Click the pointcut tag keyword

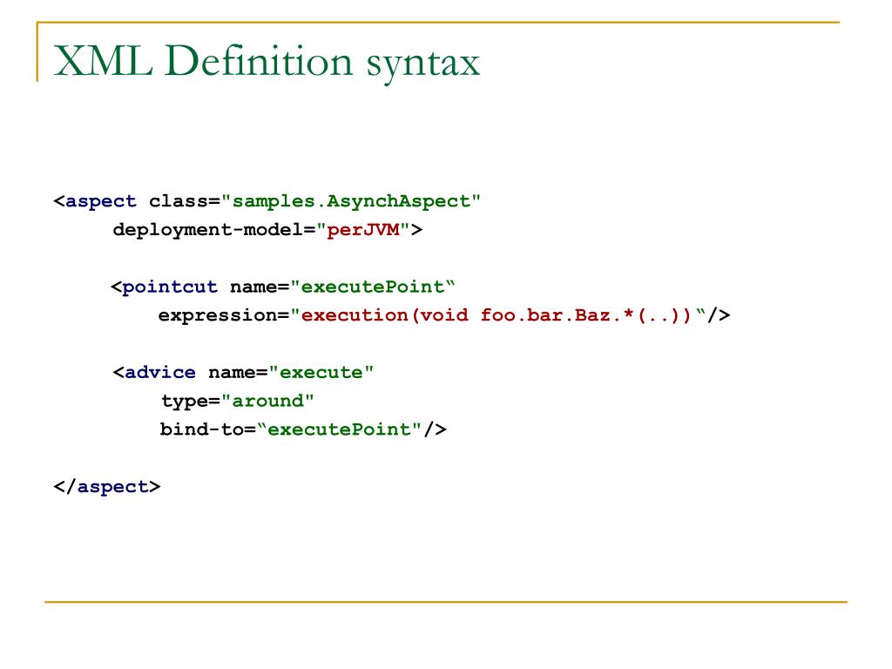pyautogui.click(x=169, y=287)
